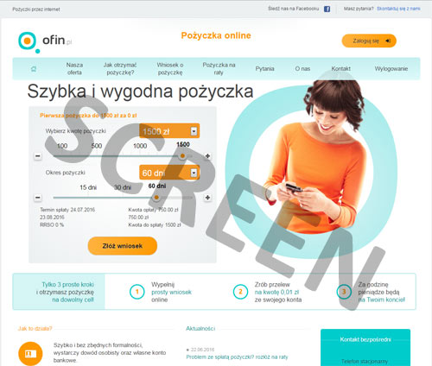This screenshot has height=366, width=432.
Task: Select step 1 circle icon
Action: coord(137,292)
